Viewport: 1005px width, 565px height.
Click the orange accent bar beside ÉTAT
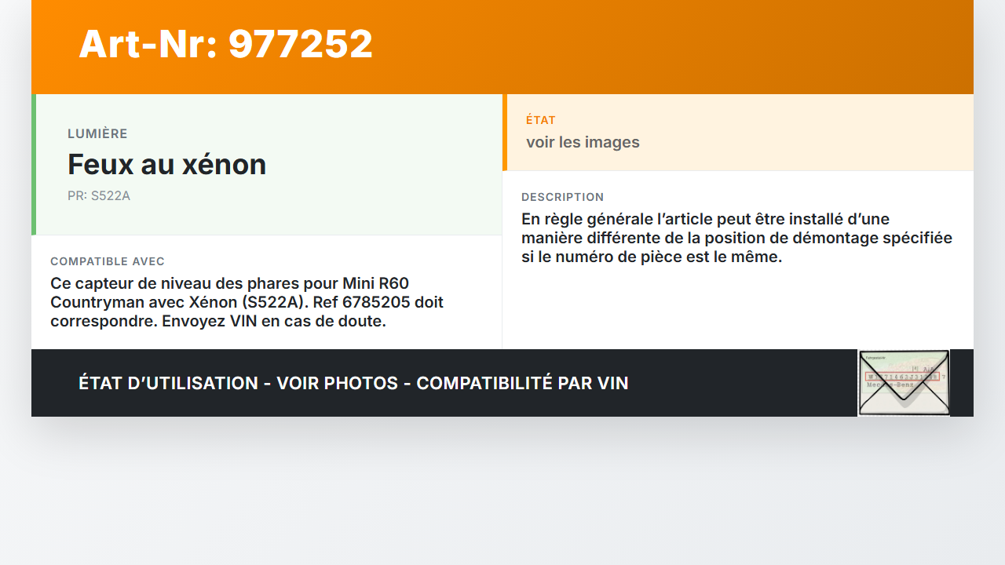point(505,133)
